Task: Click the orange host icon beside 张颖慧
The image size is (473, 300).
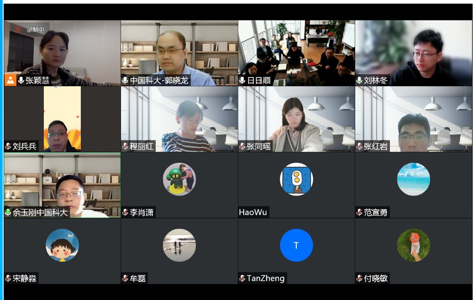Action: coord(10,80)
